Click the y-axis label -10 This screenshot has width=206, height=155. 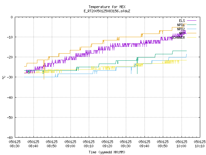tap(10, 37)
